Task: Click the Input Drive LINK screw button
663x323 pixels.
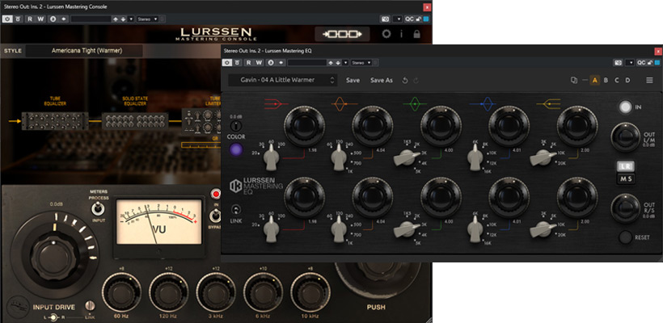Action: (89, 306)
